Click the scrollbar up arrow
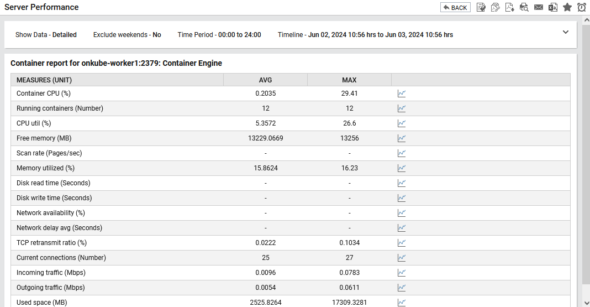 [x=587, y=19]
